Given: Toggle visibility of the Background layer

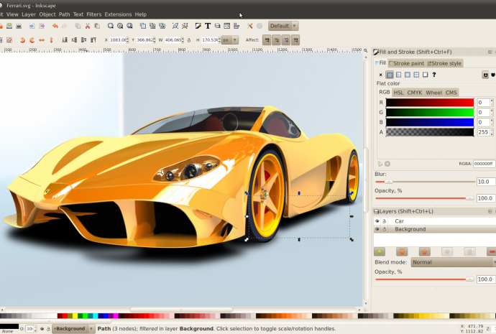Looking at the screenshot, I should click(x=377, y=229).
